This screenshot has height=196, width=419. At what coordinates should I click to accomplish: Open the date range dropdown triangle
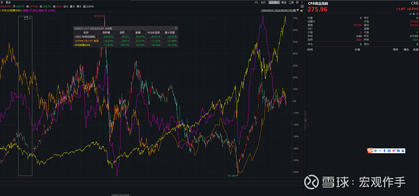click(297, 10)
